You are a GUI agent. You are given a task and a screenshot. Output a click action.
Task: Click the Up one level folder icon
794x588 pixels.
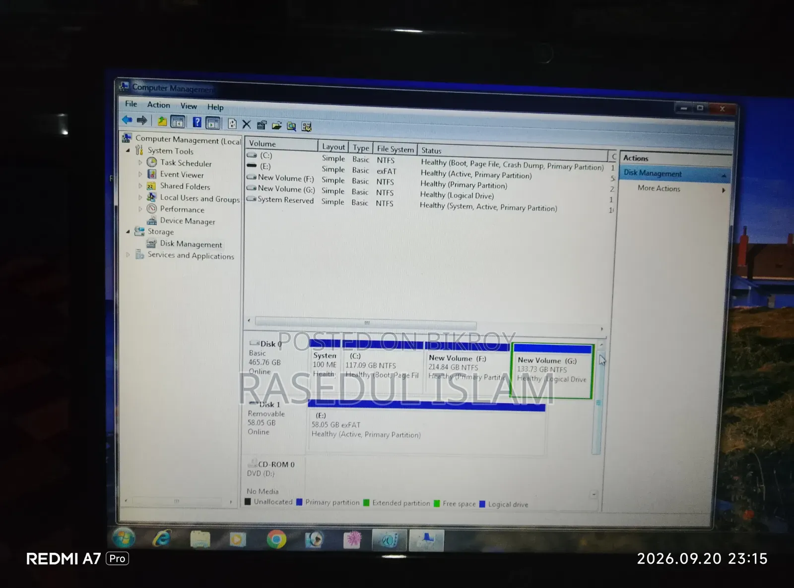point(162,121)
